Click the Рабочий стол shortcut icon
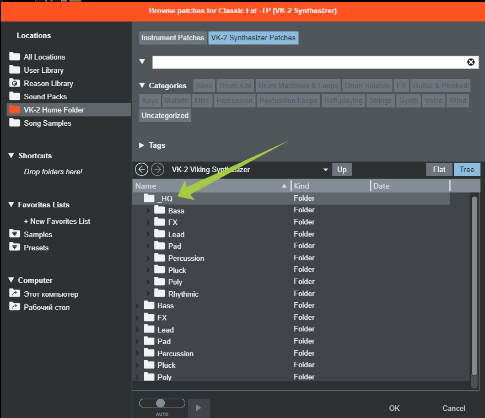This screenshot has height=418, width=485. (x=14, y=306)
